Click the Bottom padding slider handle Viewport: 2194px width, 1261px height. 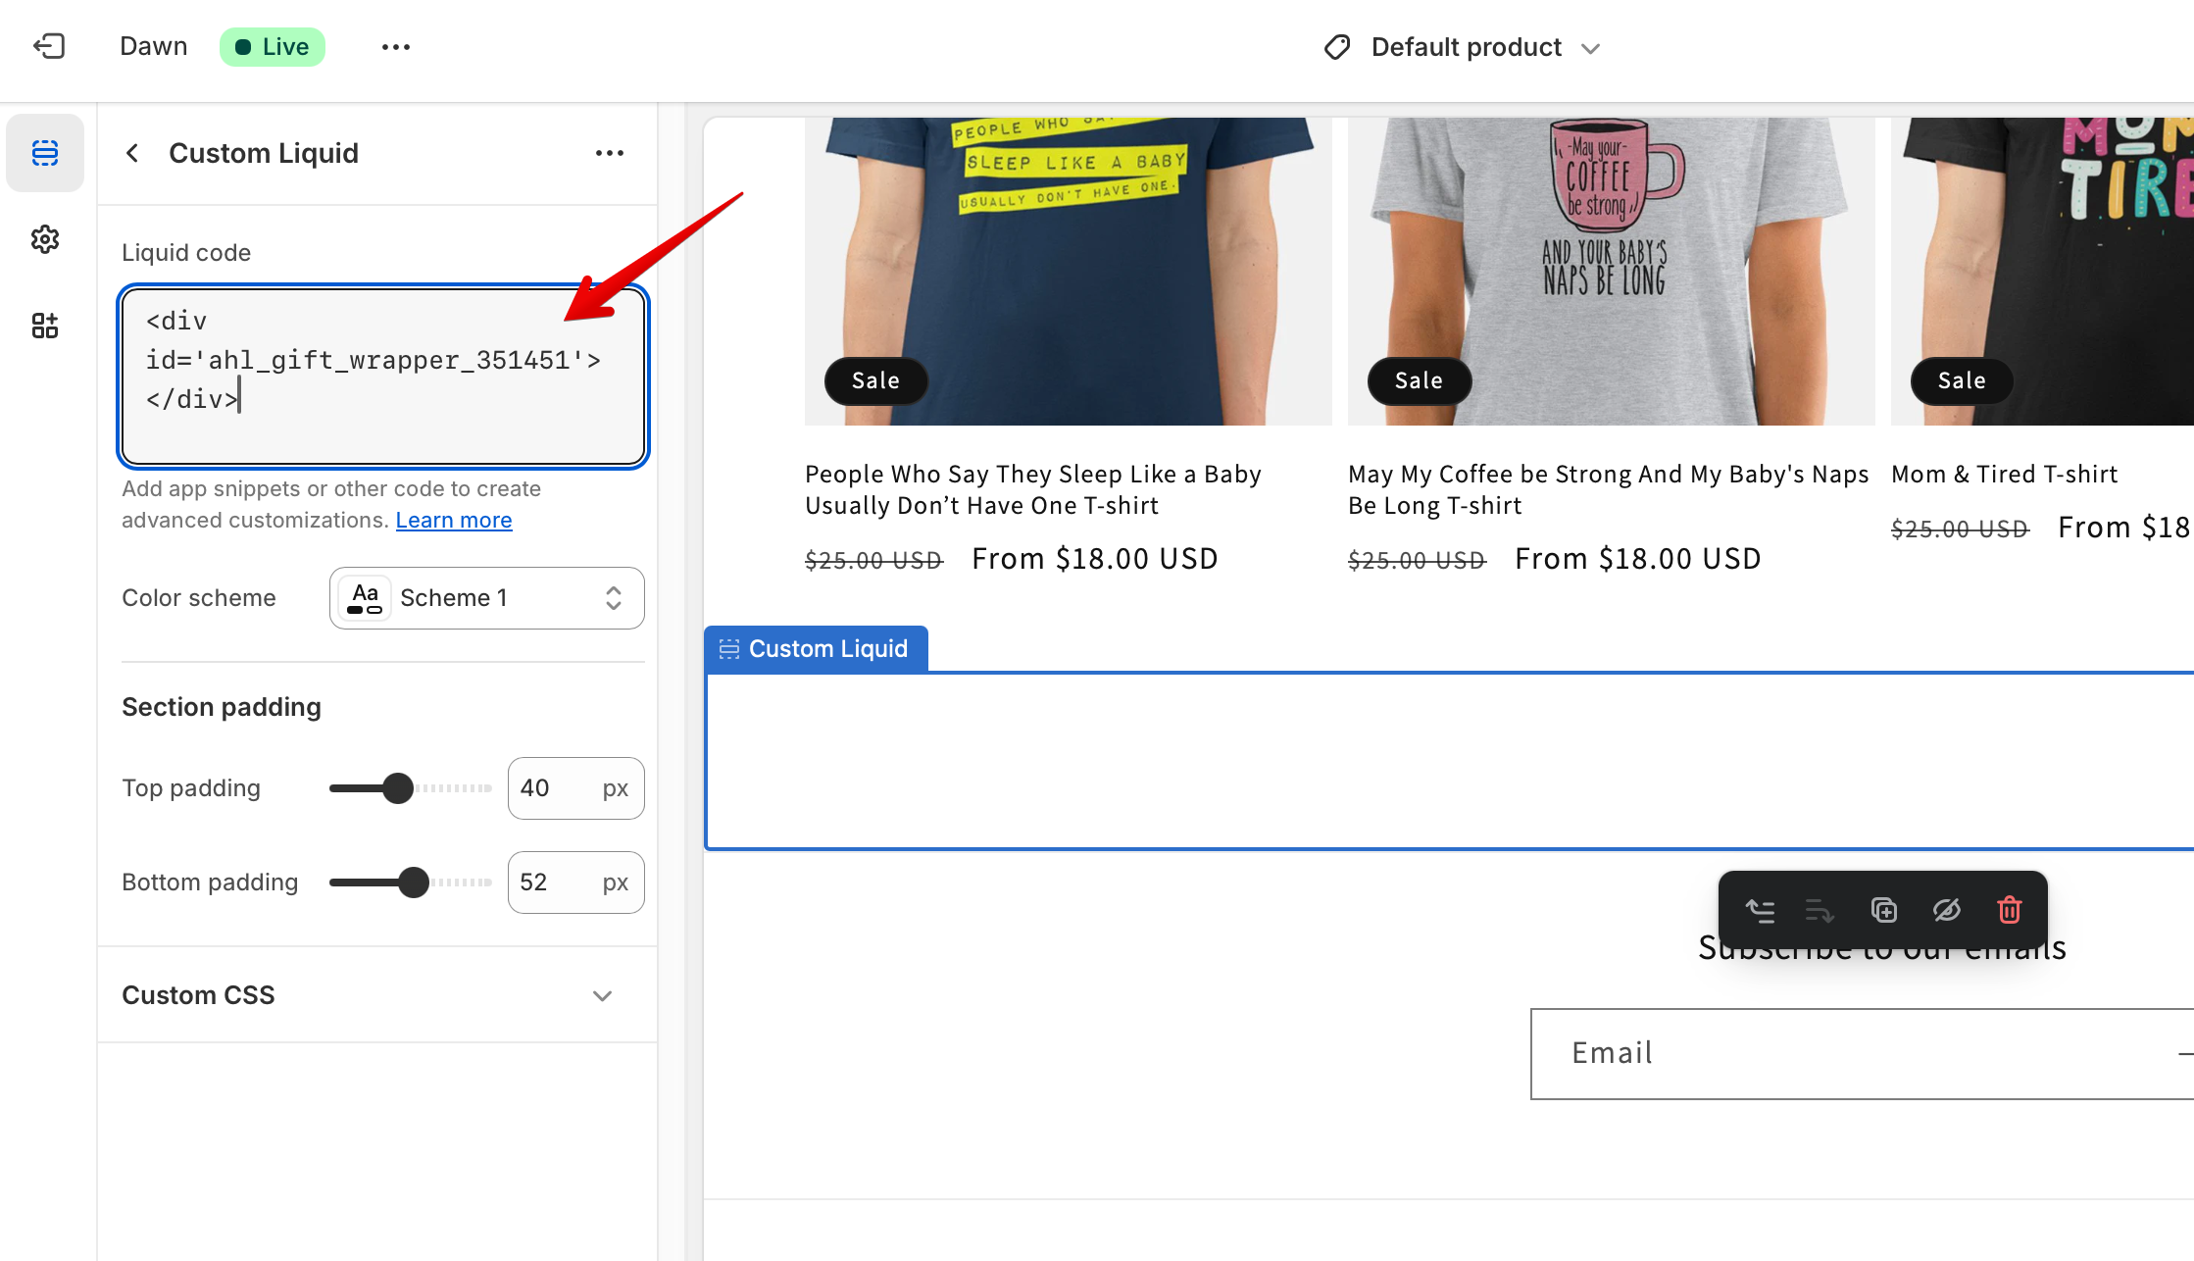click(x=414, y=883)
